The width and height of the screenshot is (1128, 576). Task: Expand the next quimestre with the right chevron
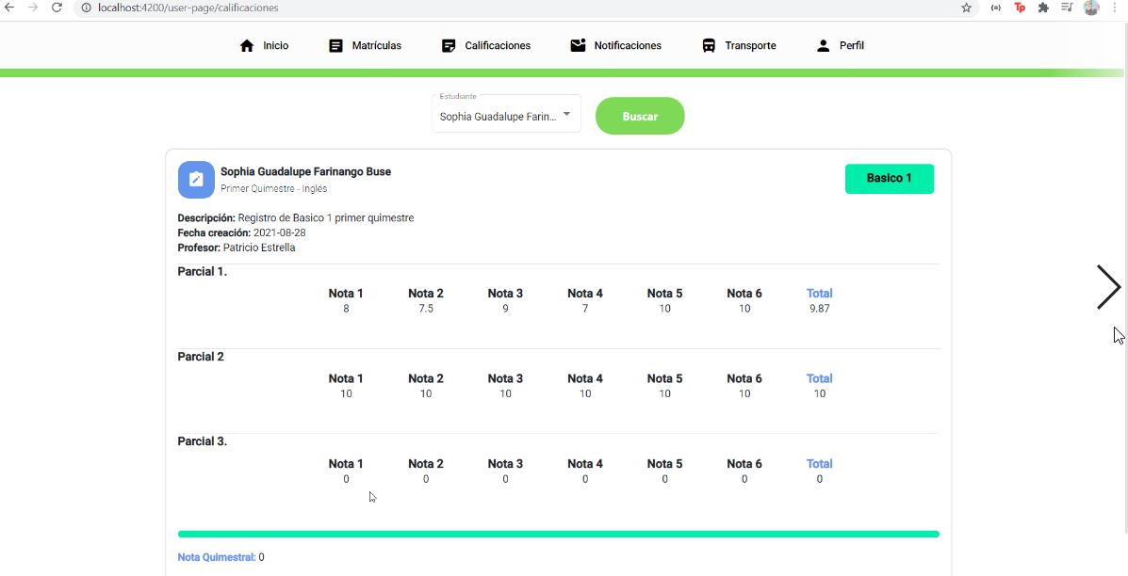[1108, 287]
